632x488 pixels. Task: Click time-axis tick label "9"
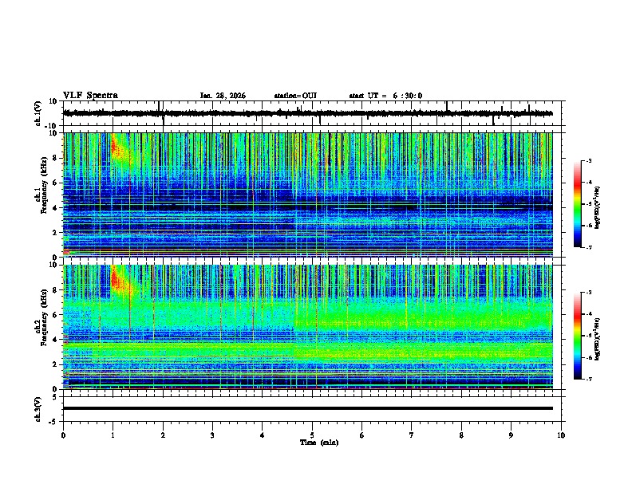pyautogui.click(x=511, y=435)
